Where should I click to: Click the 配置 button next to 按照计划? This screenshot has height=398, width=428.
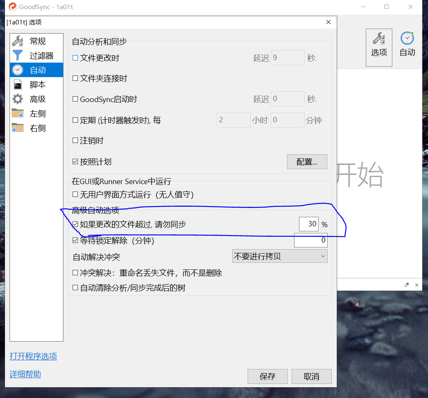[x=307, y=162]
